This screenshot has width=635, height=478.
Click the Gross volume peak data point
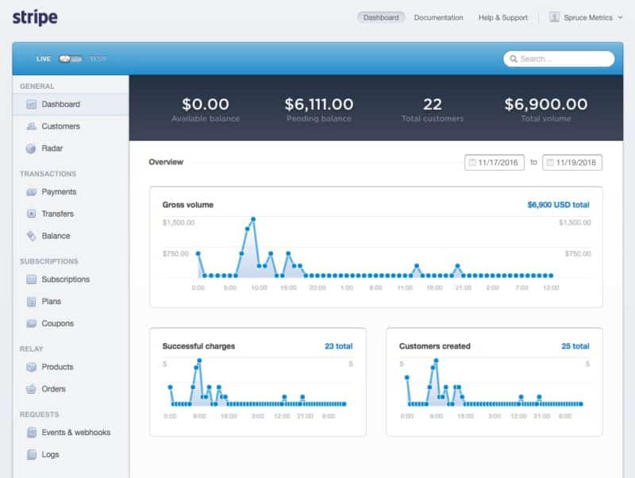[x=253, y=219]
